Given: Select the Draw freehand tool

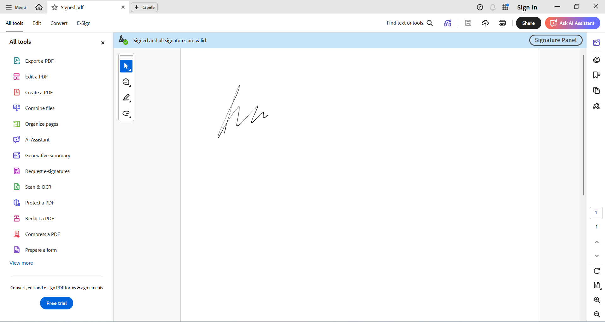Looking at the screenshot, I should pos(126,113).
